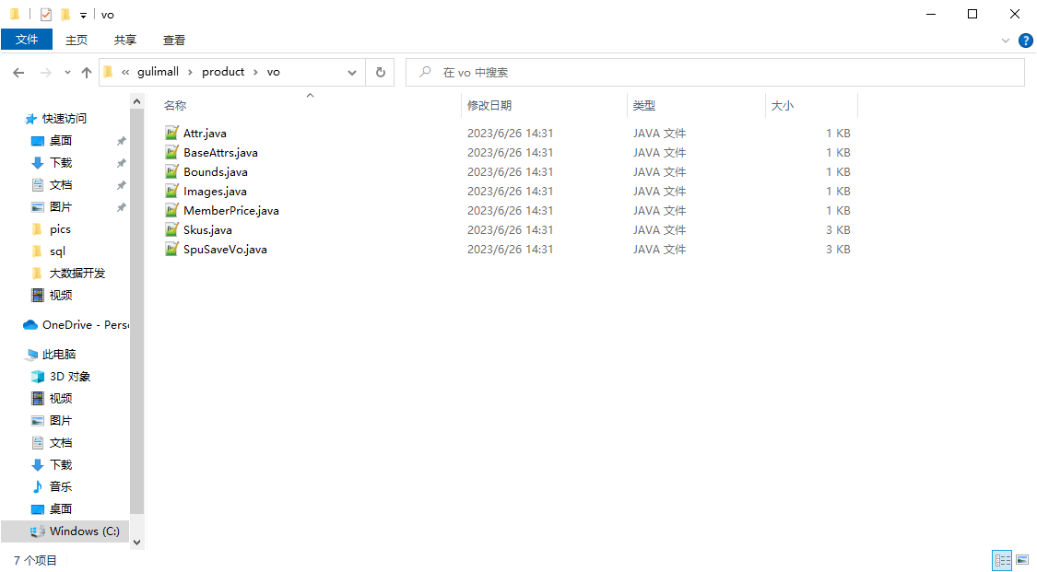Open recent locations dropdown arrow
This screenshot has width=1037, height=572.
pyautogui.click(x=67, y=72)
